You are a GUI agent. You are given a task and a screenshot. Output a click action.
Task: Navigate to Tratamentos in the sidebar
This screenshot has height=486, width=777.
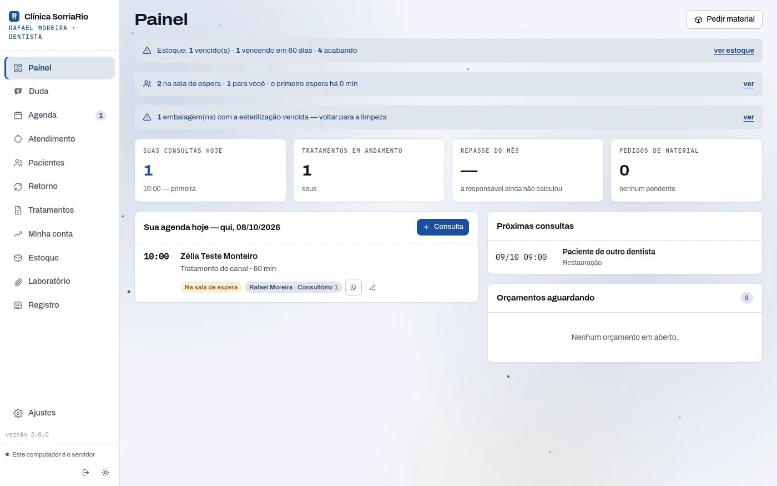click(60, 210)
